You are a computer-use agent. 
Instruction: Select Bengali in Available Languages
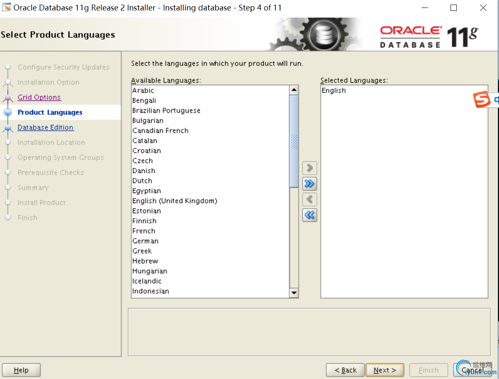pos(210,101)
